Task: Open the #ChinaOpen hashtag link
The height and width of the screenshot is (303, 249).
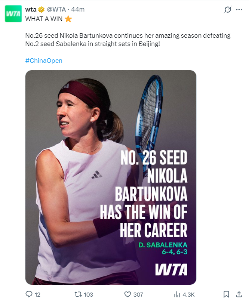Action: [44, 61]
